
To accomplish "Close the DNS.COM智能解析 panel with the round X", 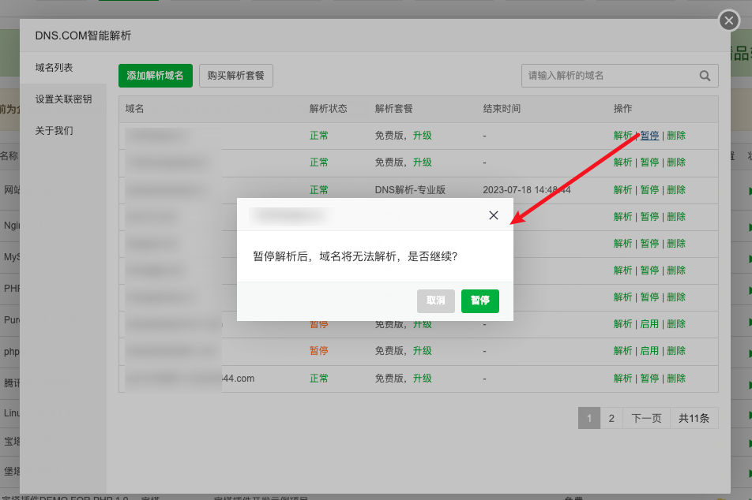I will 729,21.
